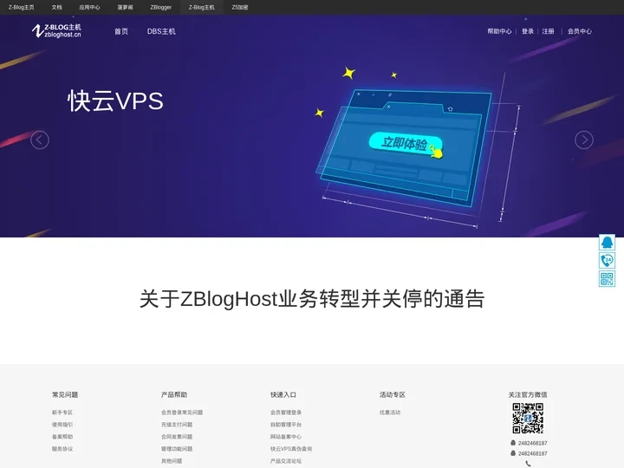
Task: Go to previous banner slide arrow
Action: (40, 140)
